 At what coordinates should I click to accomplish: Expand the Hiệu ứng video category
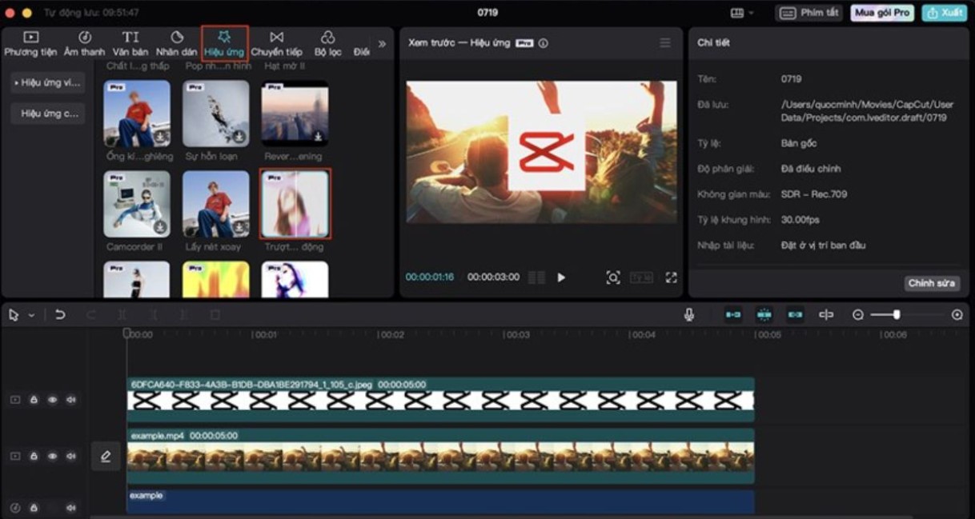click(x=47, y=82)
